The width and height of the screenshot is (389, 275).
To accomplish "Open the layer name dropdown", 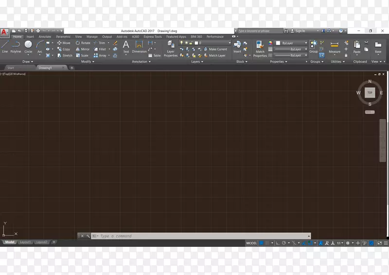I will [206, 43].
